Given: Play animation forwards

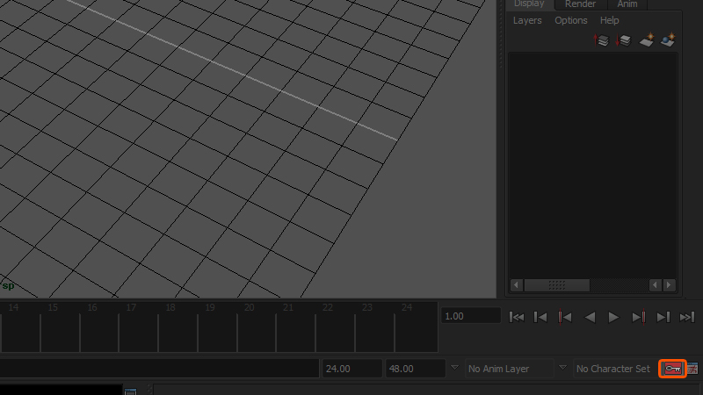Looking at the screenshot, I should (613, 317).
